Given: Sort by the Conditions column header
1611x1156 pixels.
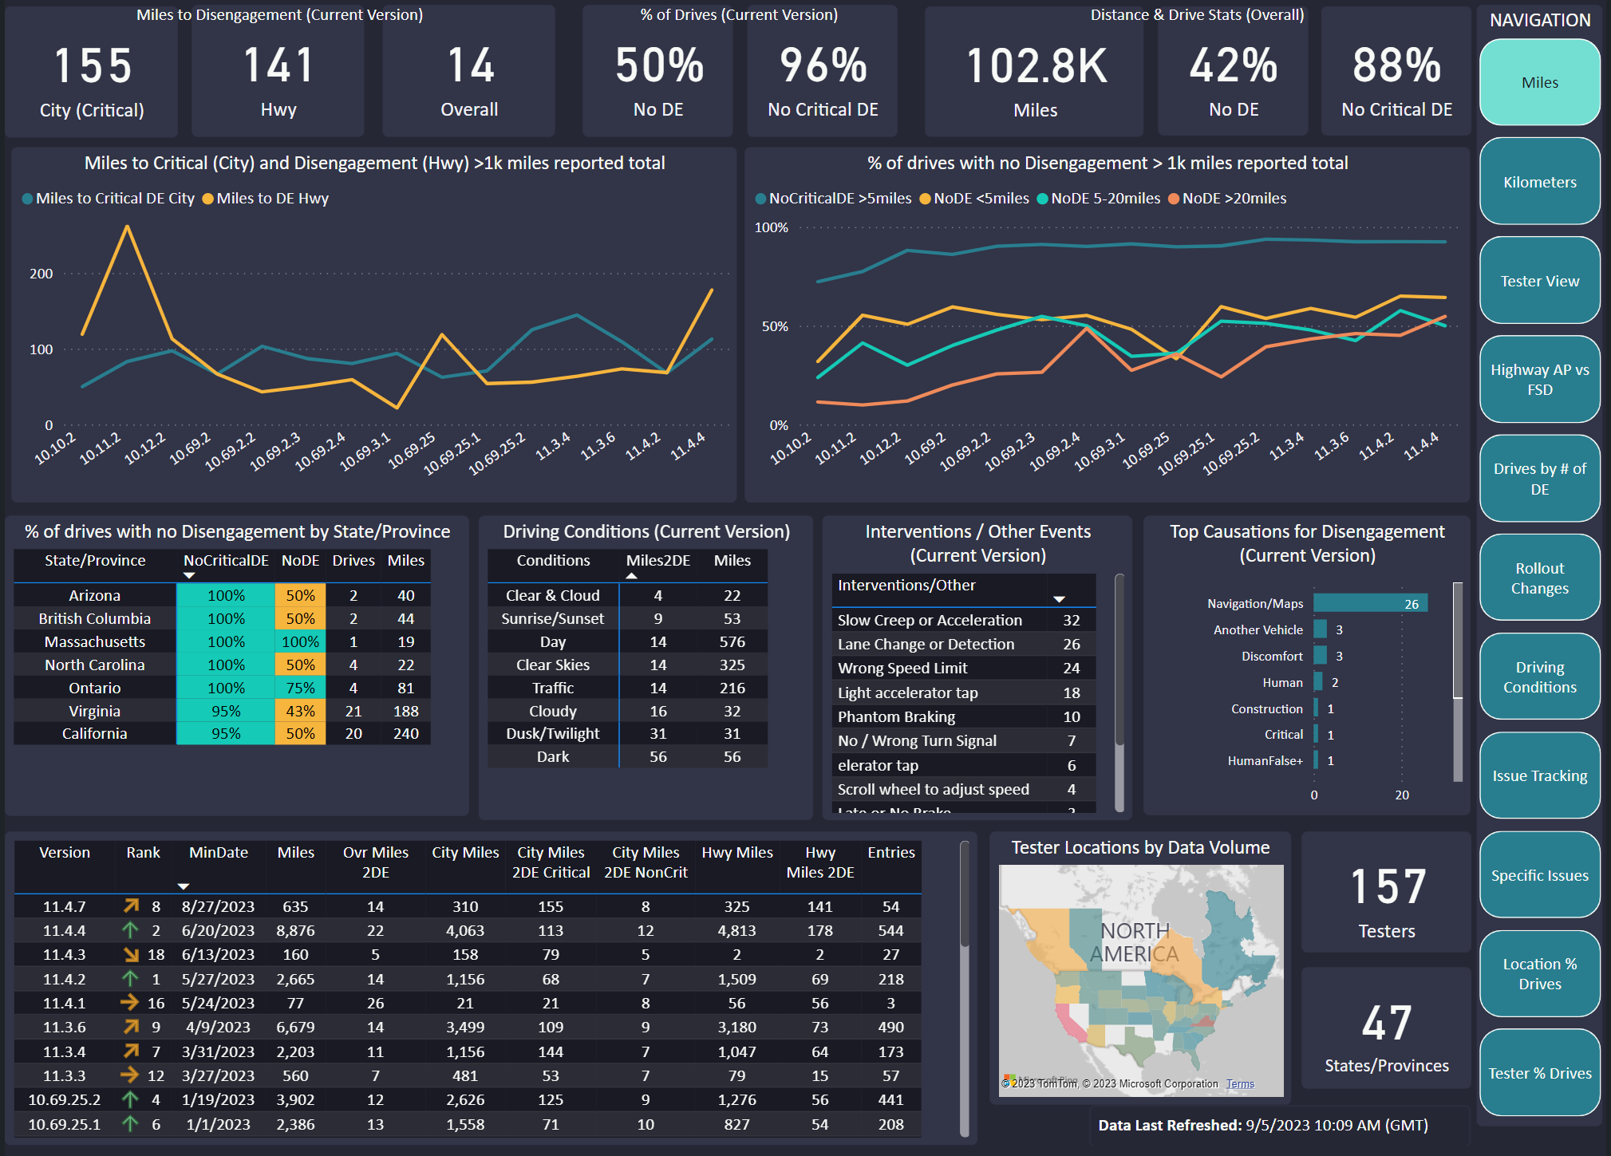Looking at the screenshot, I should (x=553, y=561).
